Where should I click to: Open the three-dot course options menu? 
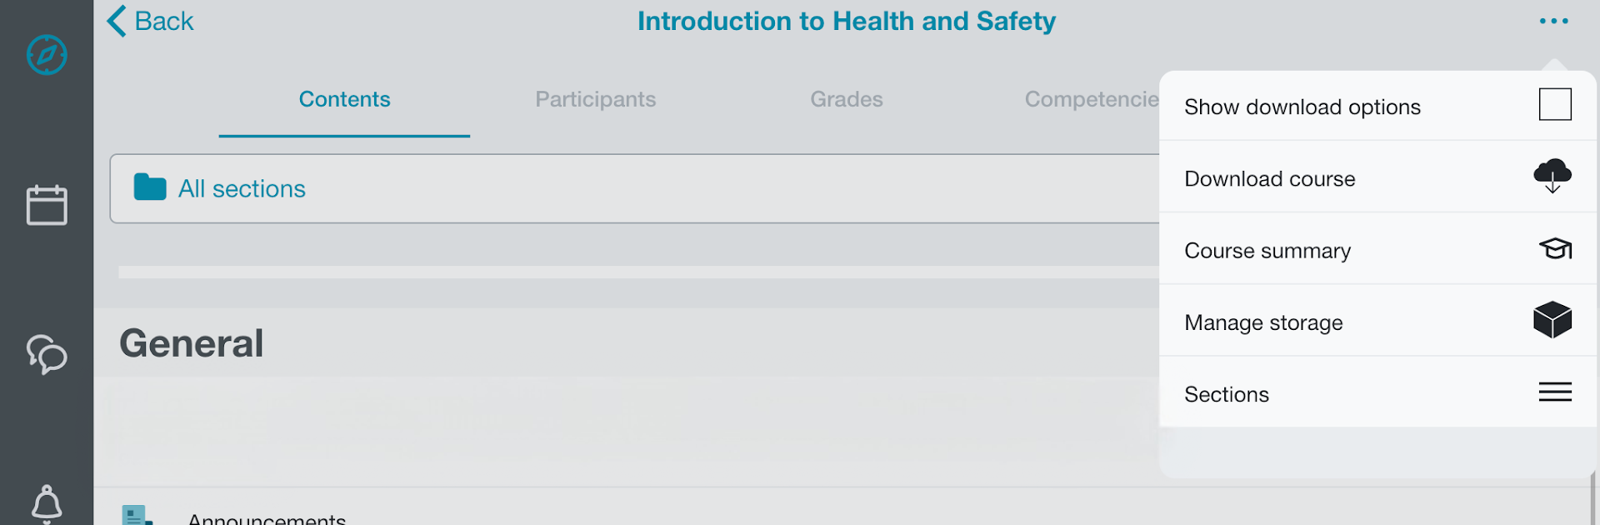pos(1554,21)
